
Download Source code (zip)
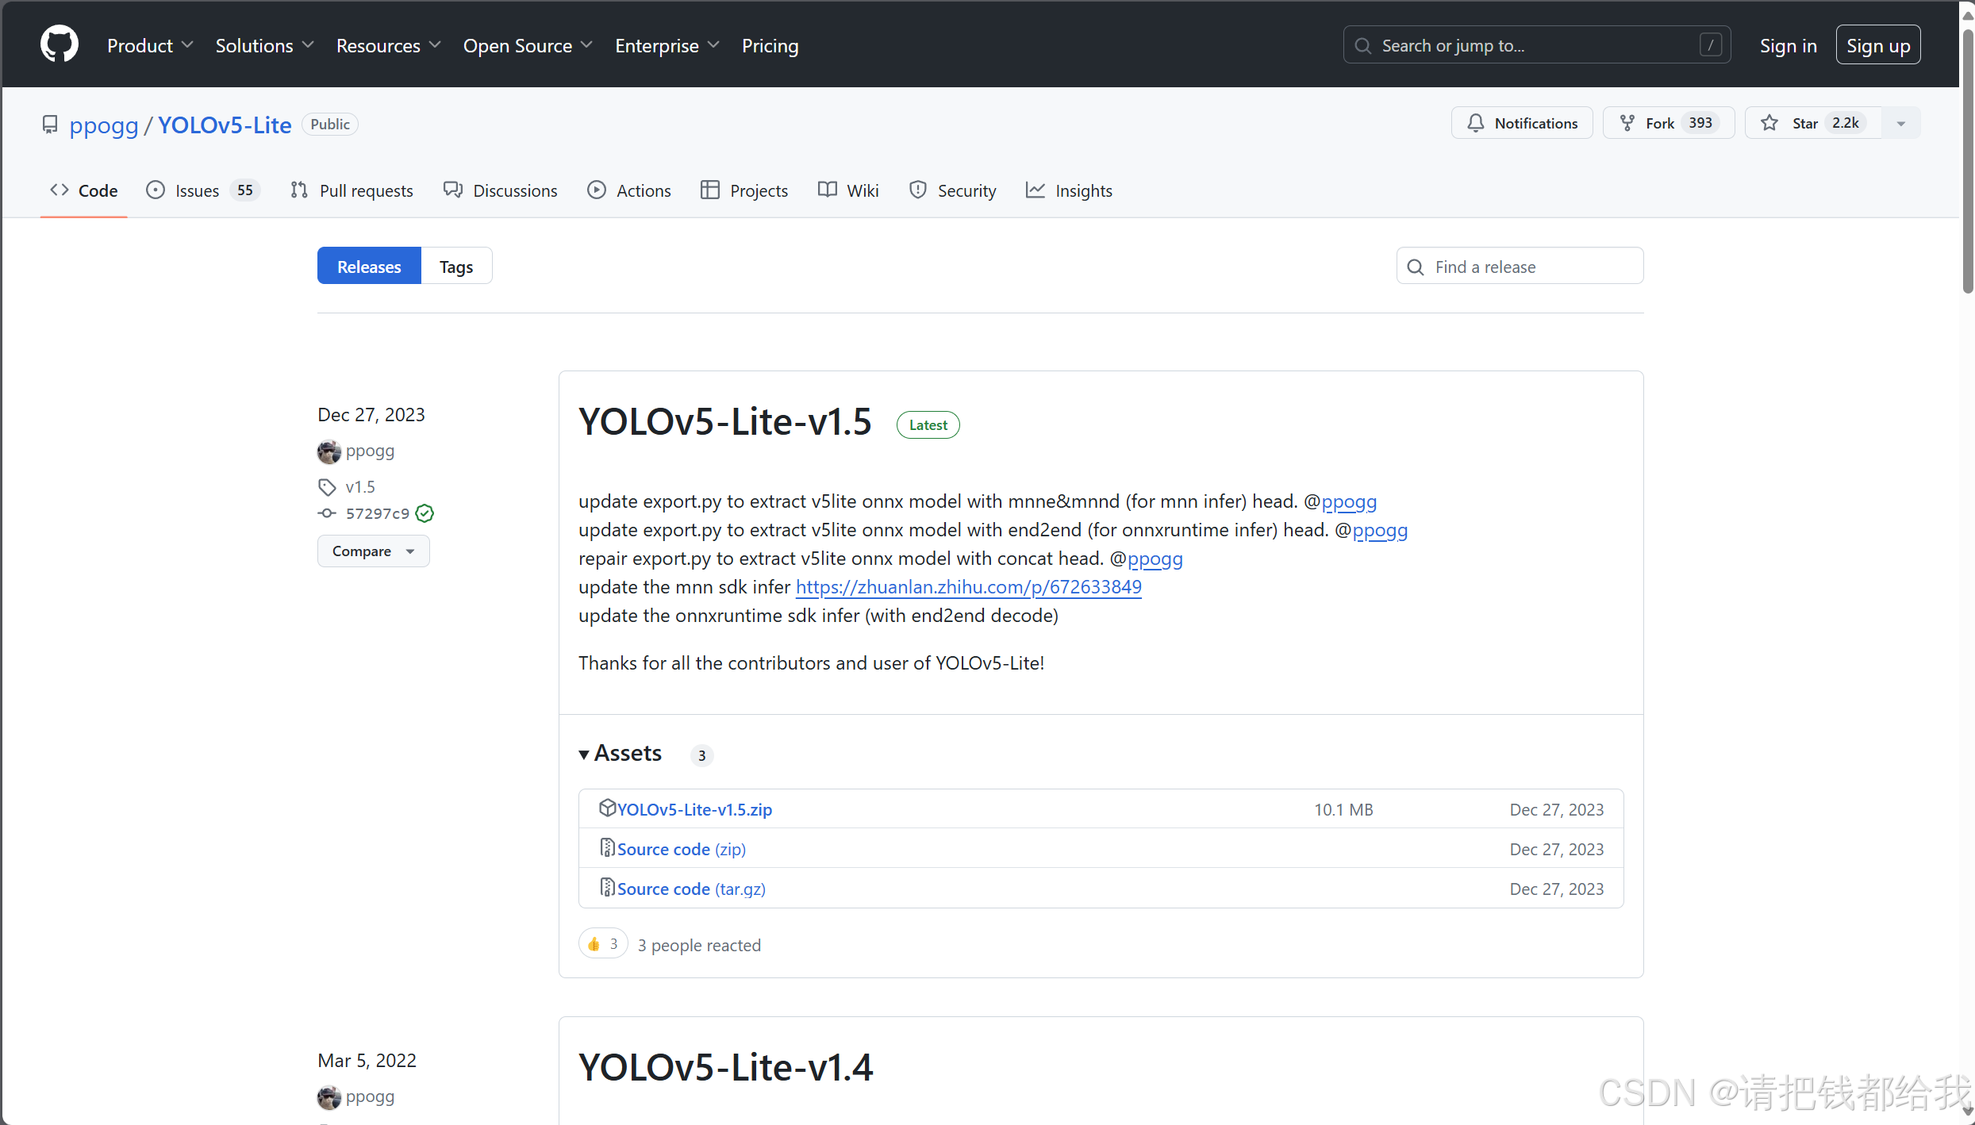[682, 849]
